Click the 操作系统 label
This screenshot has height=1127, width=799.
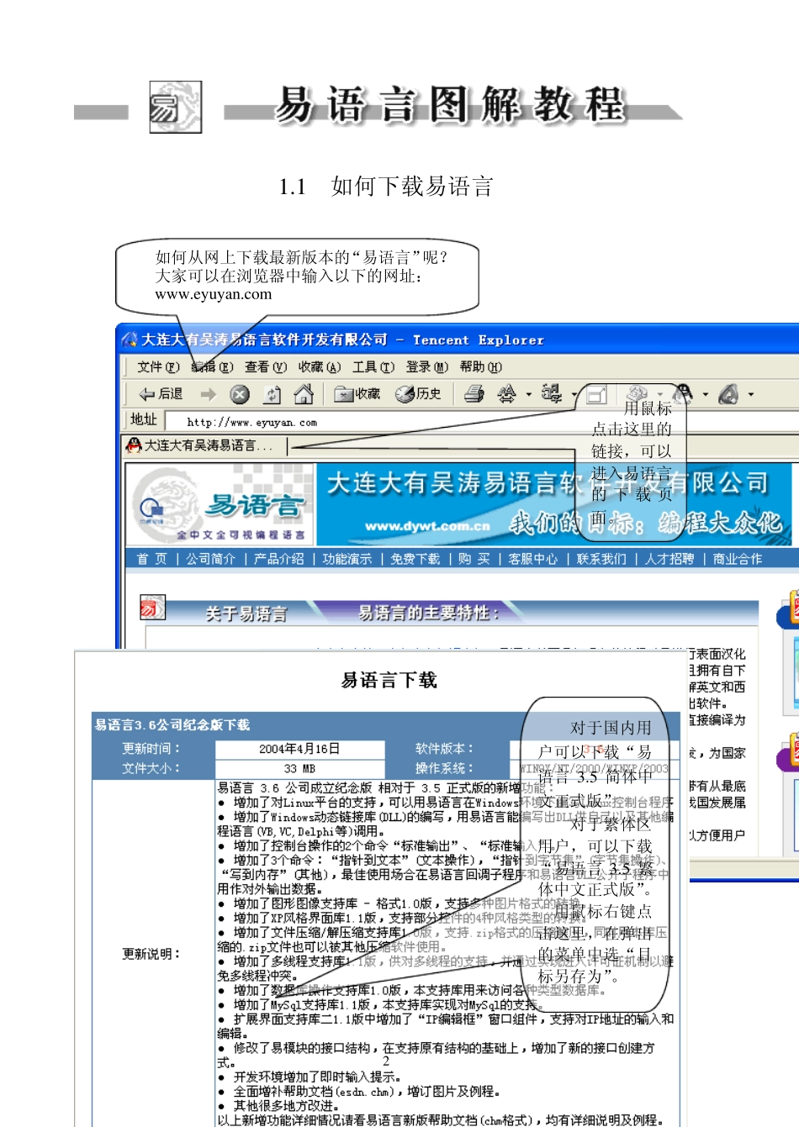click(445, 768)
